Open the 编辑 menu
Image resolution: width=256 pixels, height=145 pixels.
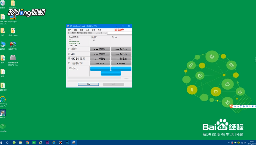coord(76,30)
